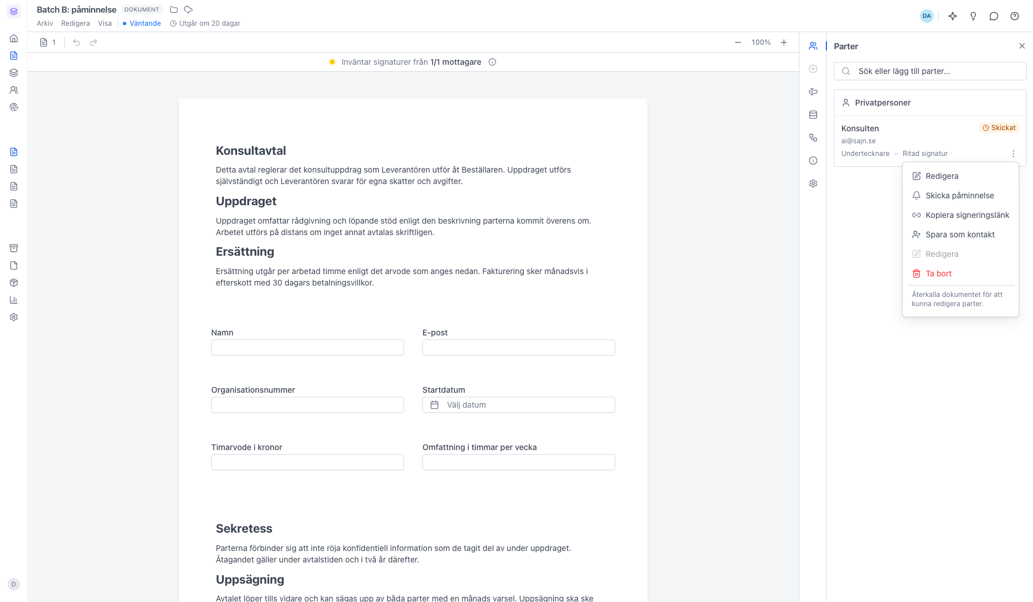Open panel rail settings gear icon
1033x602 pixels.
(x=813, y=183)
